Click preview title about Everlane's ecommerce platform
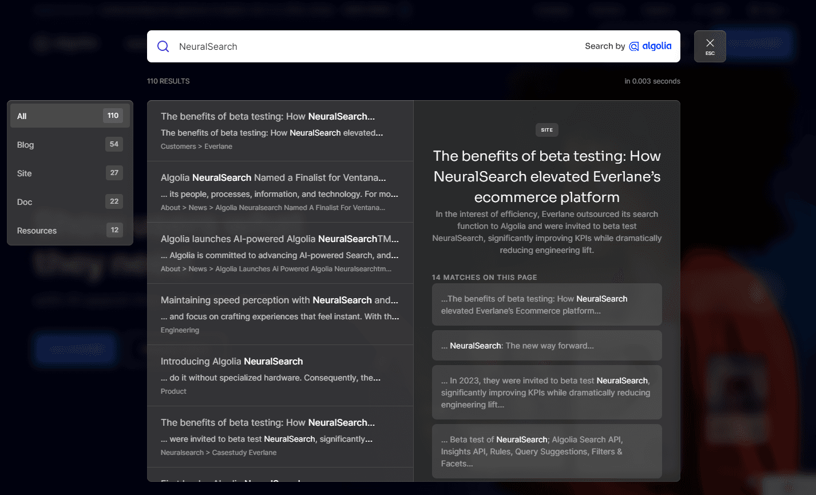This screenshot has height=495, width=816. coord(547,176)
